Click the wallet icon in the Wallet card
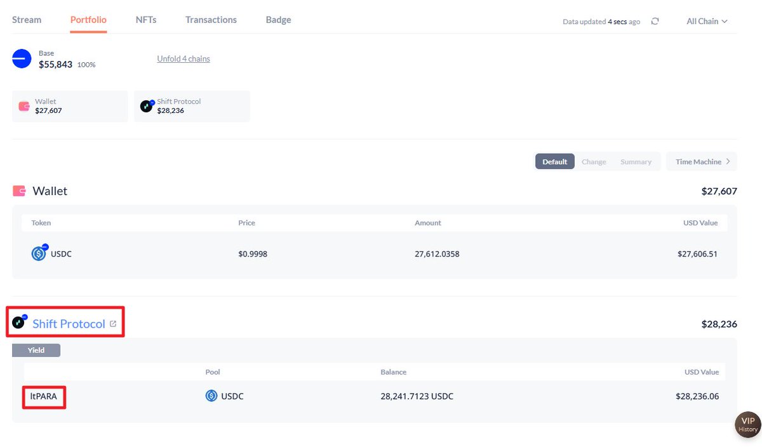The height and width of the screenshot is (447, 762). point(24,106)
